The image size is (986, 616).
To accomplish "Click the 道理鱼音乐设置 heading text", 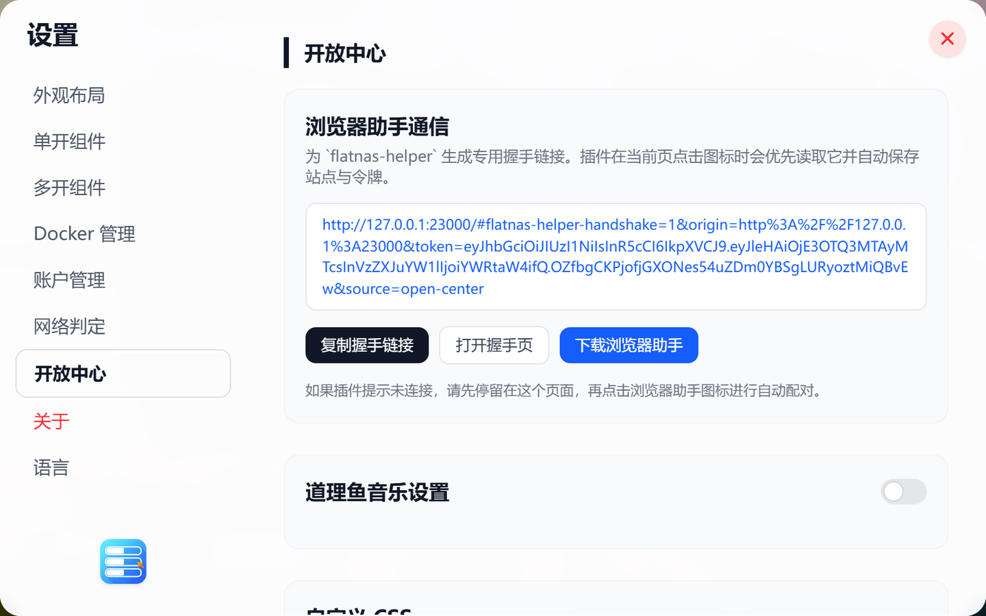I will 377,492.
